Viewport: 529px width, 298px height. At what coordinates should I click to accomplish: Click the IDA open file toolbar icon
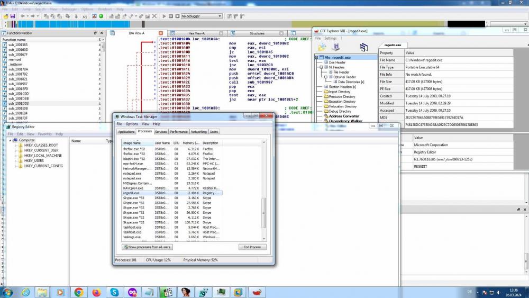(5, 16)
